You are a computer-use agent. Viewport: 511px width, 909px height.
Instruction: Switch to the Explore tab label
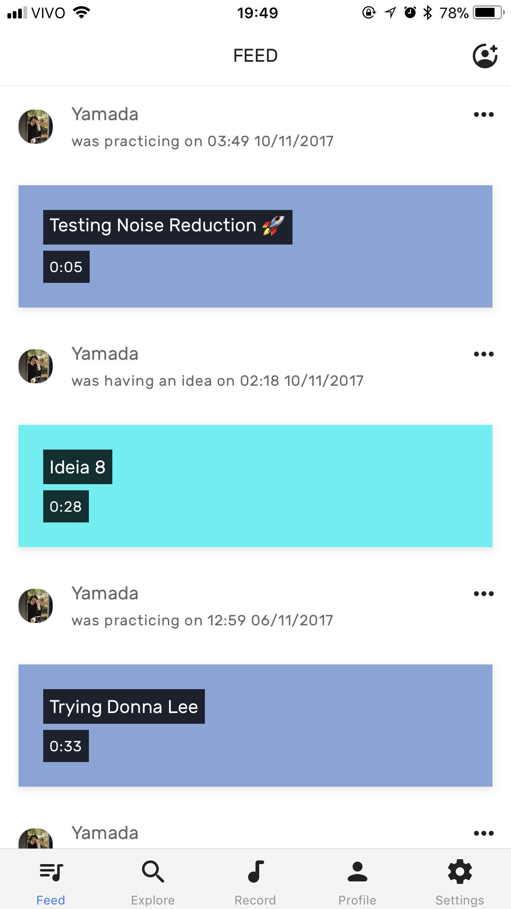click(153, 900)
